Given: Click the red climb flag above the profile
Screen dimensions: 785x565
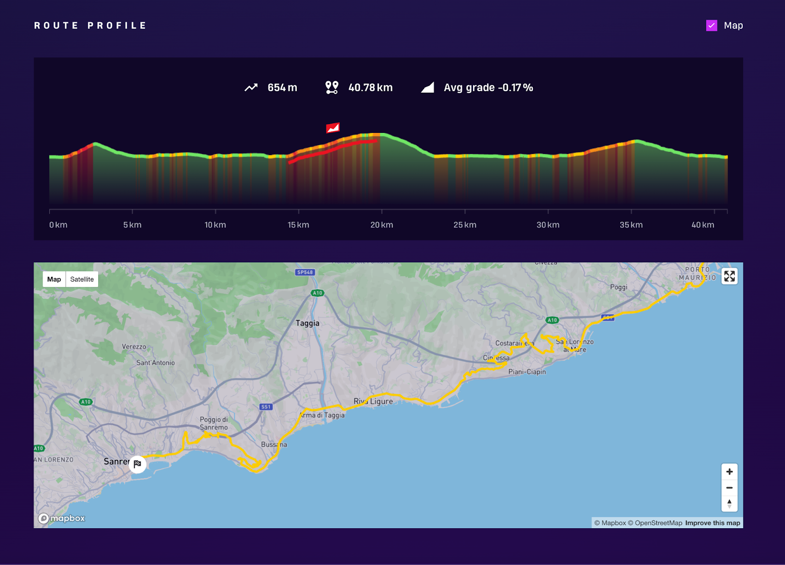Looking at the screenshot, I should (334, 128).
